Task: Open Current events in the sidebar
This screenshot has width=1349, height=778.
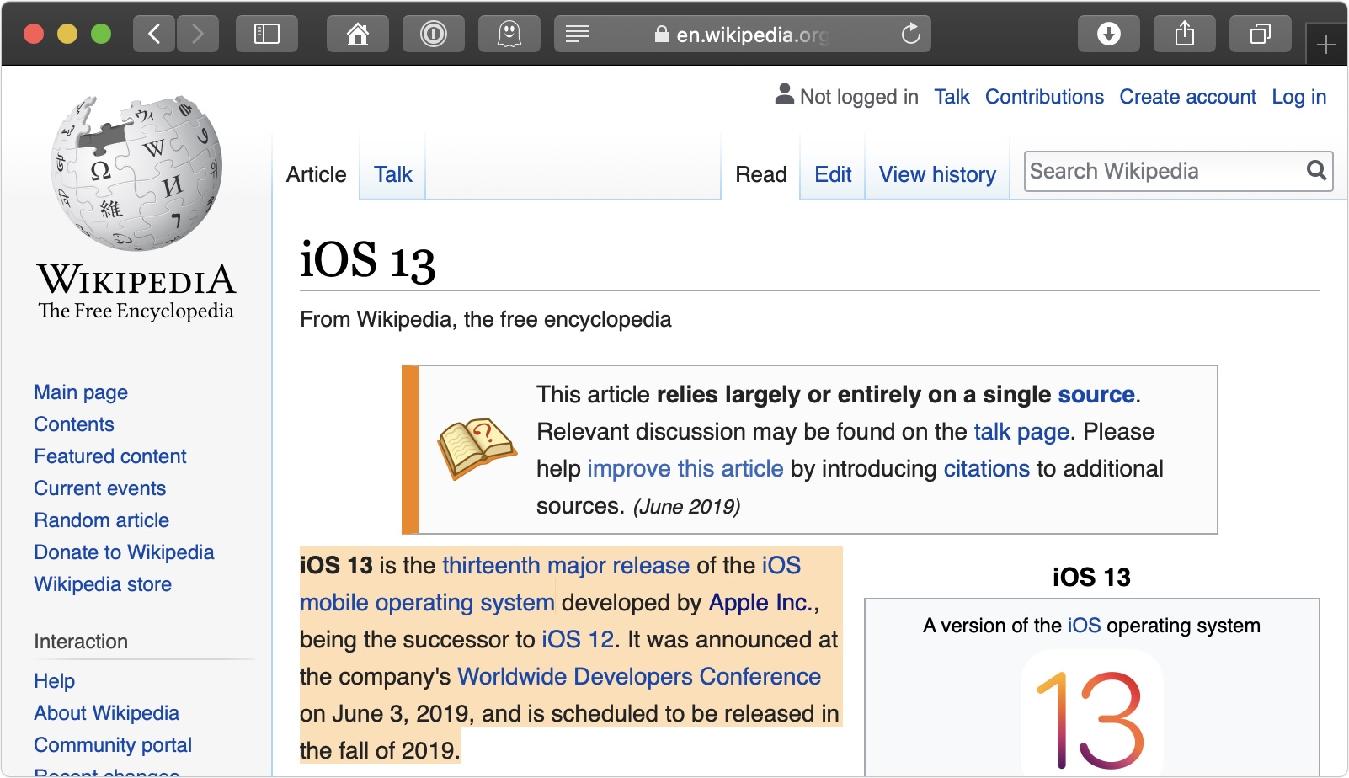Action: click(x=100, y=488)
